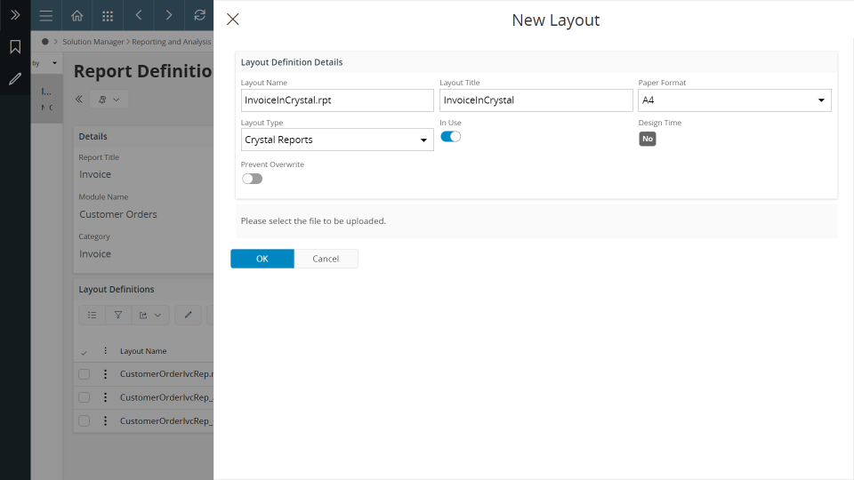Go to the Home page icon
The image size is (854, 480).
[77, 15]
